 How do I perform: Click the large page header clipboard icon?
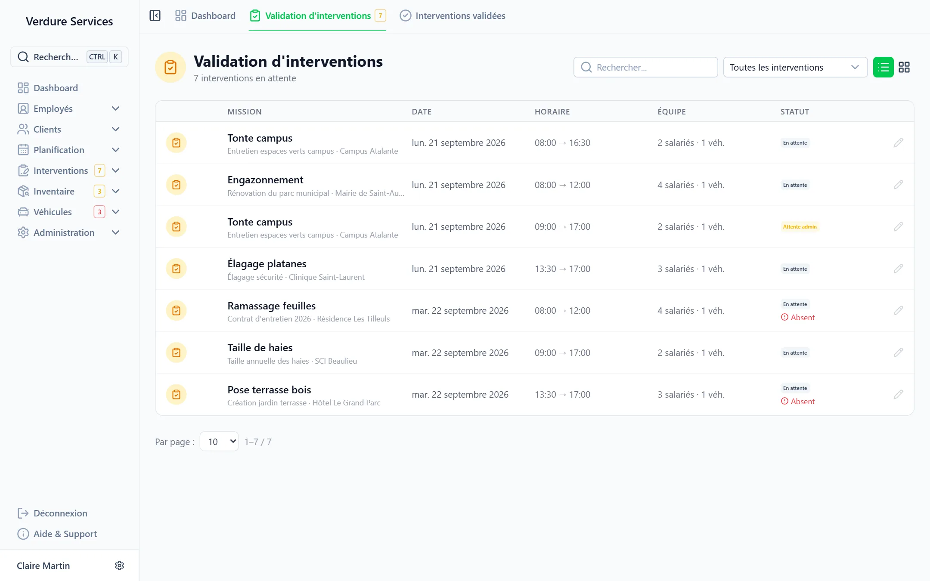click(170, 67)
